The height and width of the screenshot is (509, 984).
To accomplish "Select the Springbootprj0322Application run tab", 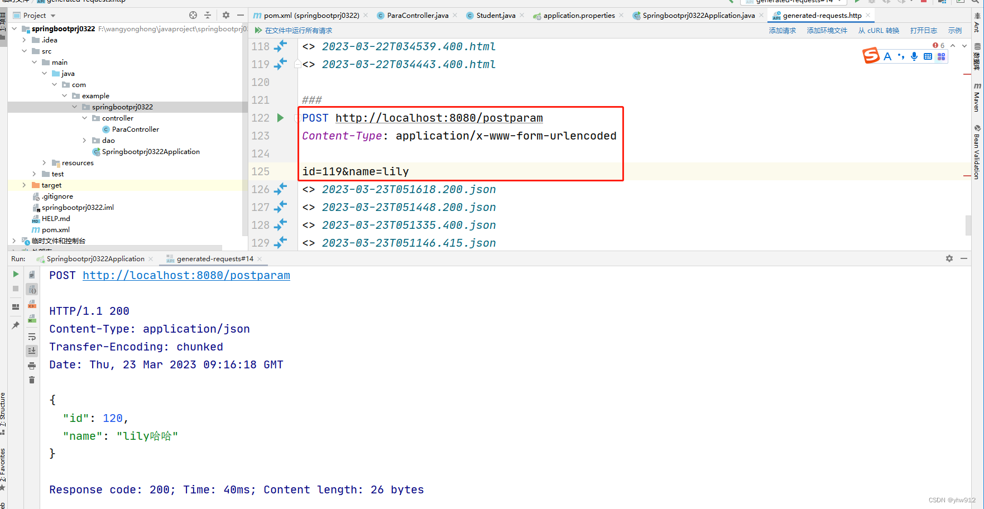I will coord(95,258).
